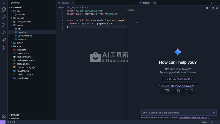The image size is (220, 124).
Task: Start a new Gemini chat with plus icon
Action: pos(141,8)
